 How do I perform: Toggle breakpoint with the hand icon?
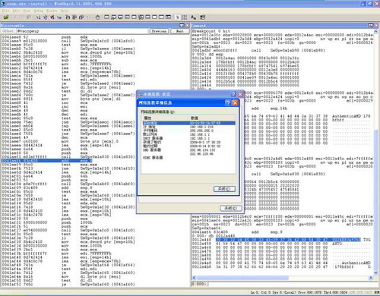(97, 17)
